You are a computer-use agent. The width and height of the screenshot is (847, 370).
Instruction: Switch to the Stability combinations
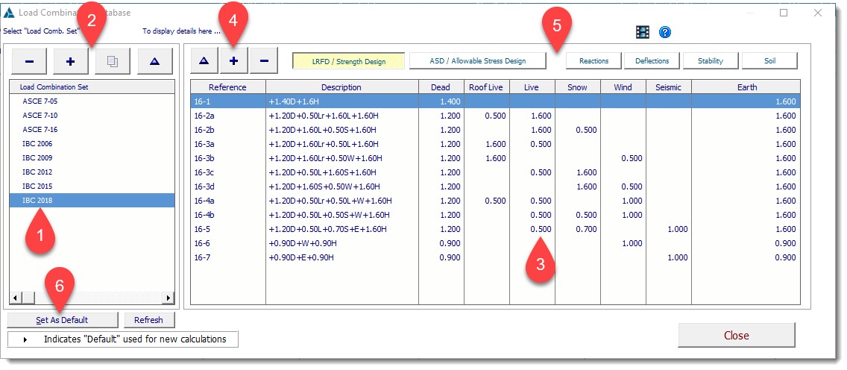coord(710,61)
